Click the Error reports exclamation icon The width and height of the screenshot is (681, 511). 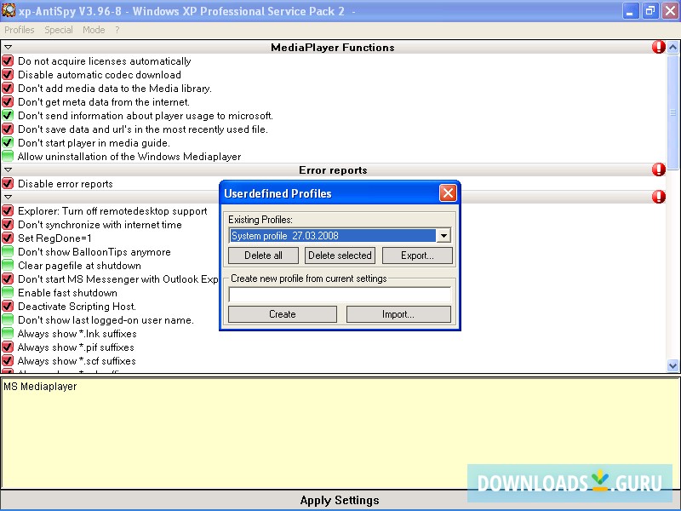click(659, 169)
